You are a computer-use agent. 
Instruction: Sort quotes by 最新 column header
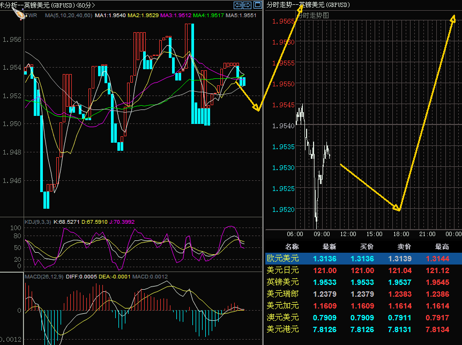pos(329,247)
